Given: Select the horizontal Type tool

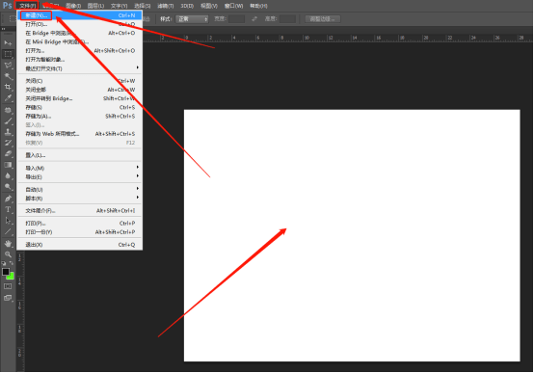Looking at the screenshot, I should click(x=8, y=209).
